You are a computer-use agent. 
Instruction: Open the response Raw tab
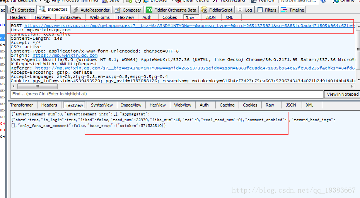tap(270, 105)
